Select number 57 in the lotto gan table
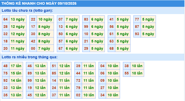This screenshot has width=185, height=101. pyautogui.click(x=61, y=41)
